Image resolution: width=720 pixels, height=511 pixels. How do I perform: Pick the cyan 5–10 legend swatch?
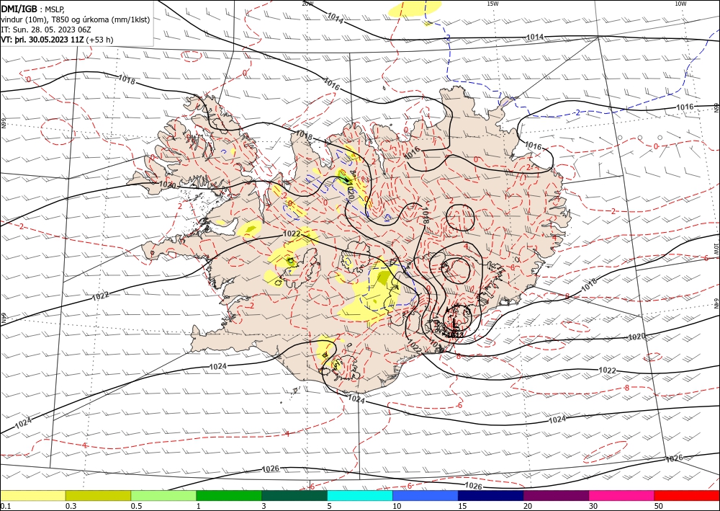coord(360,495)
